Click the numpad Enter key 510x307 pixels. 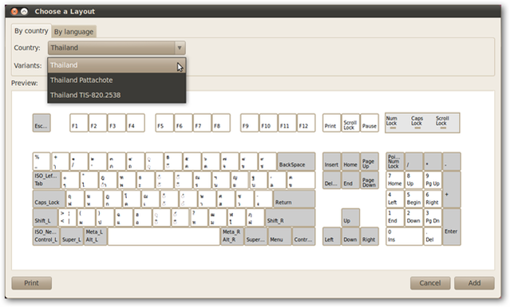click(452, 226)
